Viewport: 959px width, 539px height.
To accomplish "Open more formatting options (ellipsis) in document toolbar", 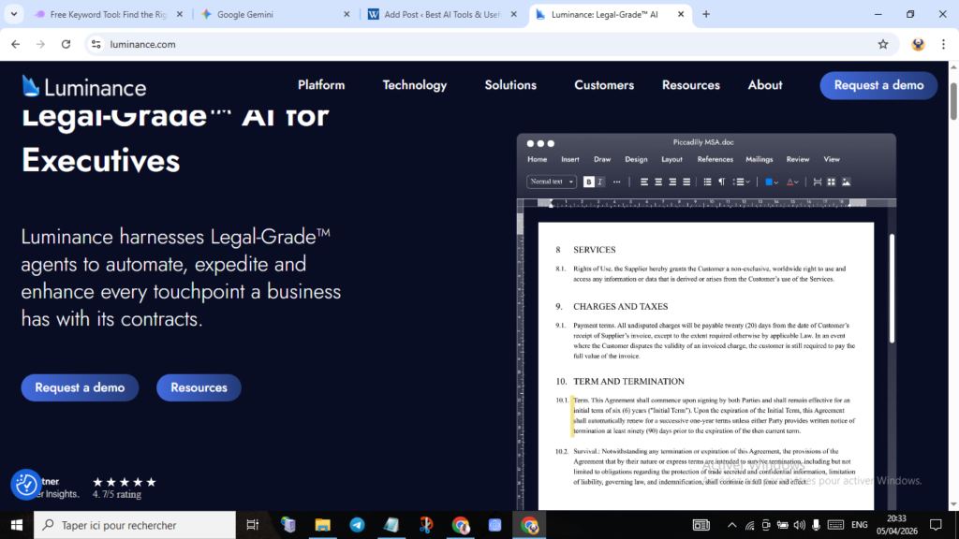I will pos(616,182).
